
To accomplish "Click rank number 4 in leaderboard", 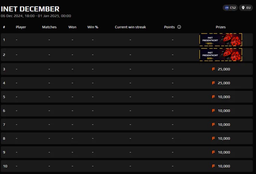I will pos(4,83).
